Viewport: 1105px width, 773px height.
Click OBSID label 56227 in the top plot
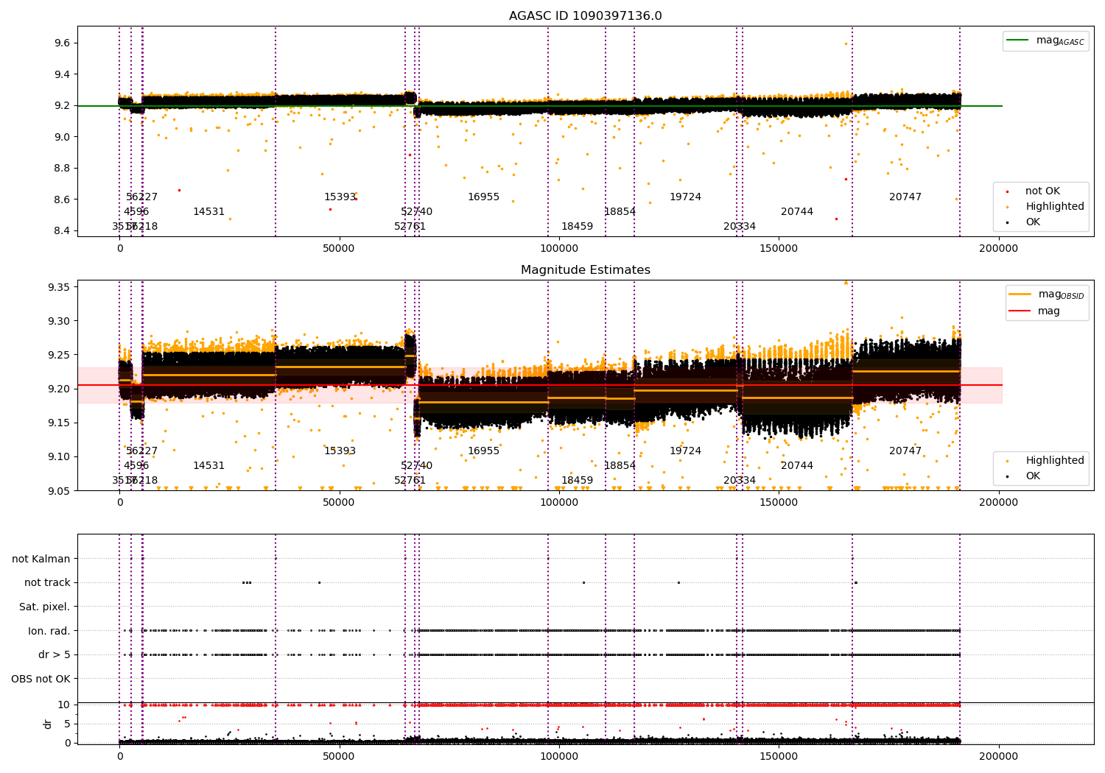(142, 197)
